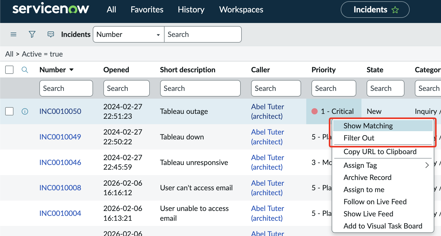Check the box for INC0010050 row
The image size is (441, 236).
pos(9,111)
